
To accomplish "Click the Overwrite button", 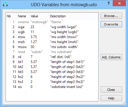I will (111, 24).
